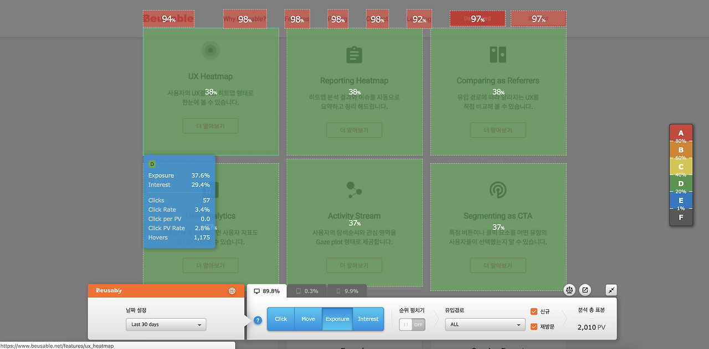The width and height of the screenshot is (709, 349).
Task: Select grade E blue swatch in legend
Action: (681, 200)
